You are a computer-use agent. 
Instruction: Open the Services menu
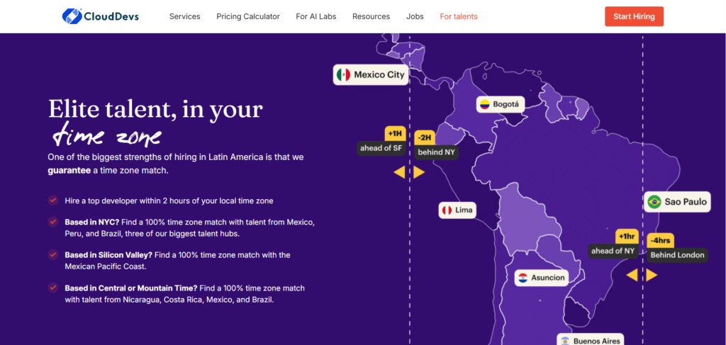184,16
